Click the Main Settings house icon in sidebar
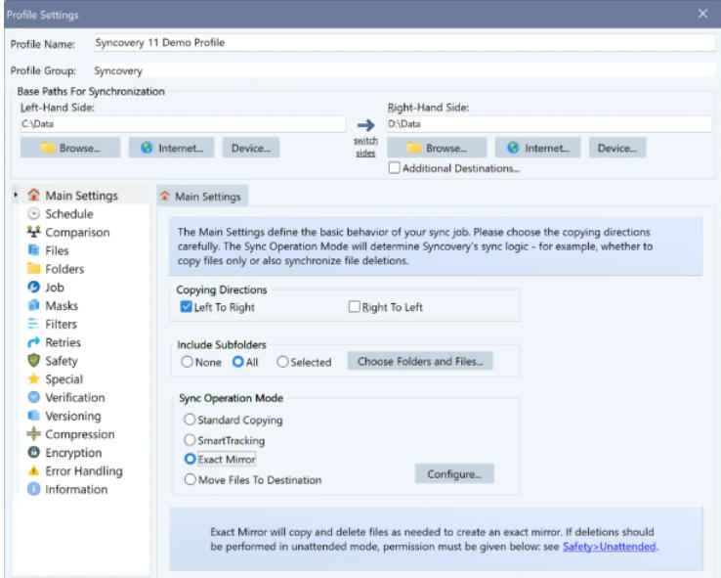The image size is (721, 578). pos(33,196)
